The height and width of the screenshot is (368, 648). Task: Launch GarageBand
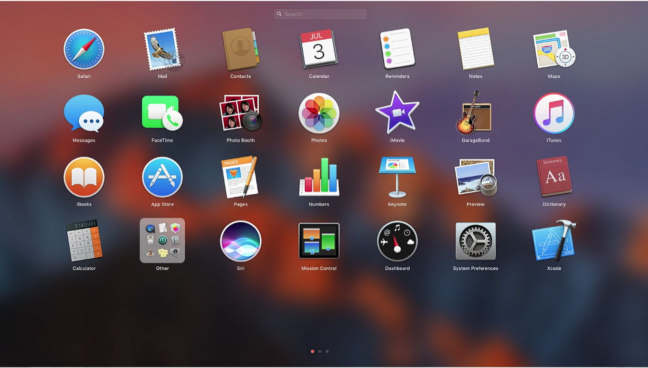coord(474,113)
